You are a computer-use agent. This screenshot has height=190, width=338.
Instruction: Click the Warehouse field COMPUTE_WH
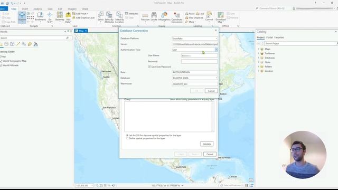coord(195,84)
